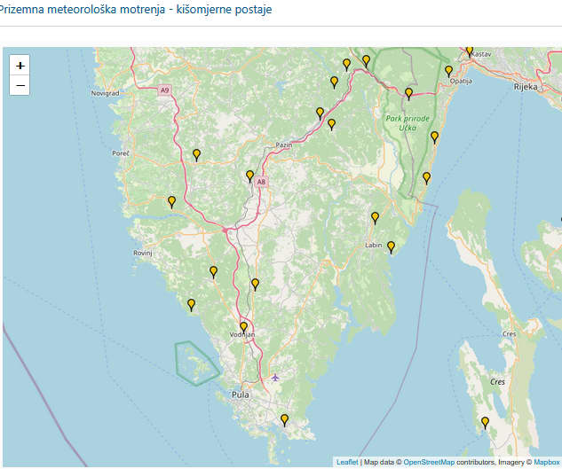The height and width of the screenshot is (469, 562).
Task: Select the station marker near Kastav
Action: [x=470, y=51]
